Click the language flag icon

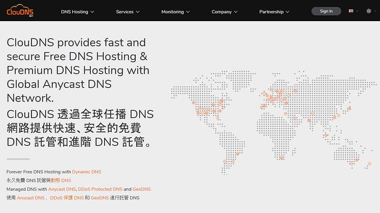[x=351, y=11]
